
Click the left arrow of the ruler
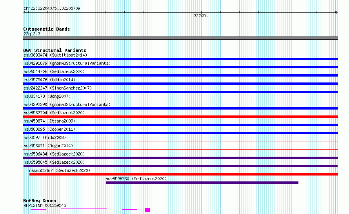(25, 12)
